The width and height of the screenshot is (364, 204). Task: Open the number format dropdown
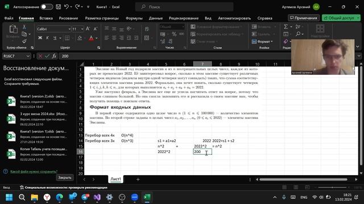click(183, 27)
